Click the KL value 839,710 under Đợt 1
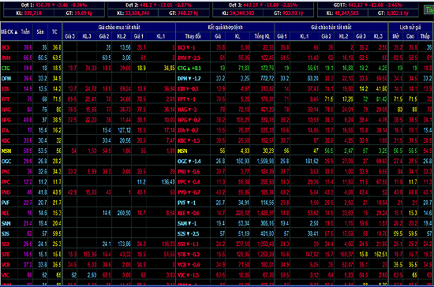Image resolution: width=434 pixels, height=287 pixels. click(x=32, y=13)
